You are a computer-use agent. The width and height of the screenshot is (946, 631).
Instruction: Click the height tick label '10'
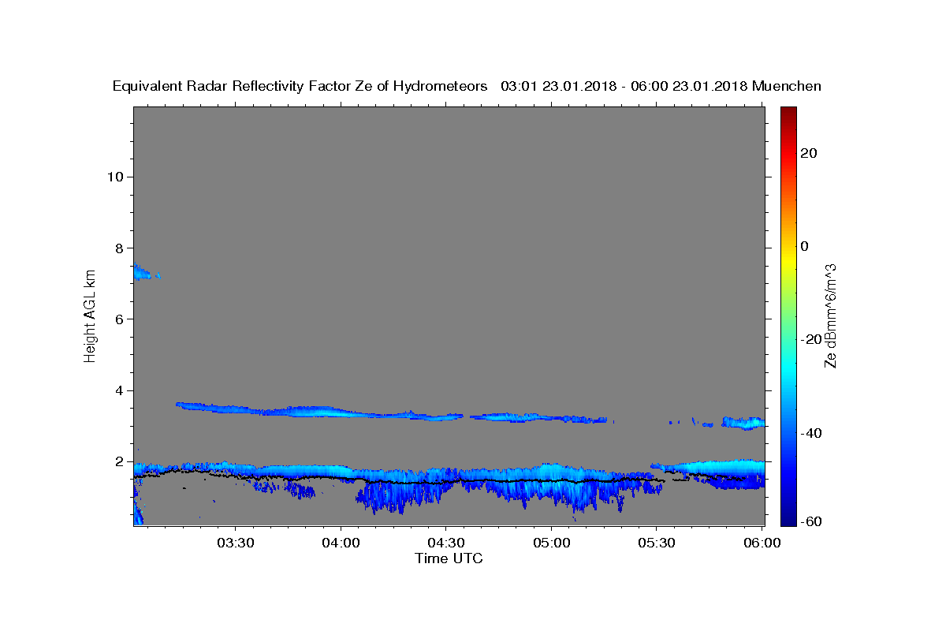tap(115, 177)
